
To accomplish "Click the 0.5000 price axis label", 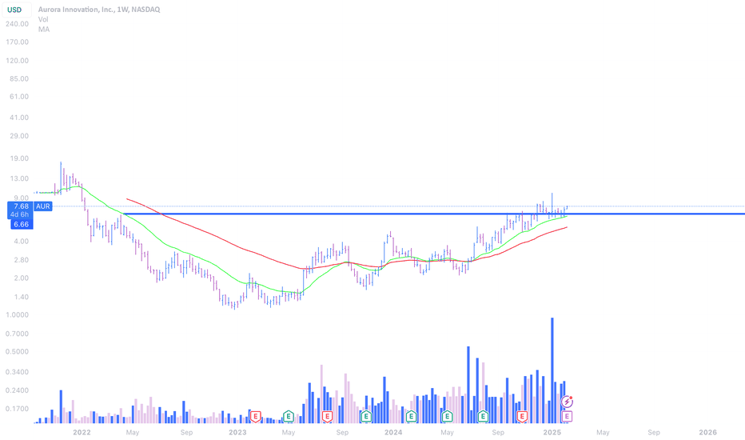I will point(17,352).
